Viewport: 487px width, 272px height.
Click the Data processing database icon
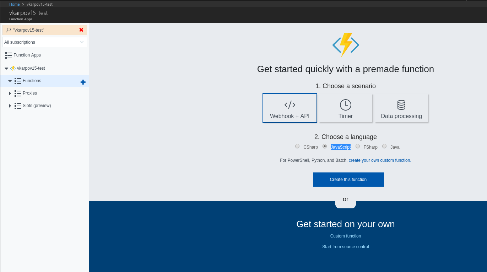tap(401, 105)
